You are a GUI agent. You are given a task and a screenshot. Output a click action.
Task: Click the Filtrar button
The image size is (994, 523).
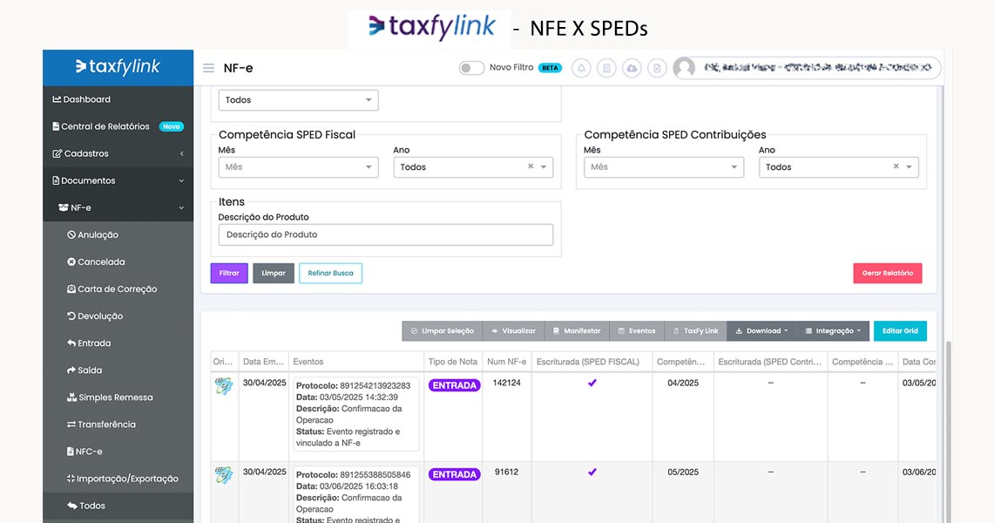(x=229, y=273)
